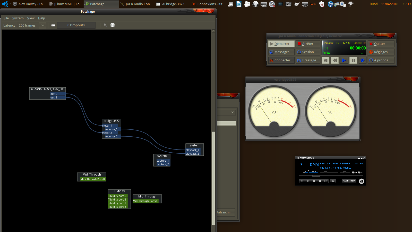Viewport: 412px width, 232px height.
Task: Click the Brassage button in JACK control
Action: 308,60
